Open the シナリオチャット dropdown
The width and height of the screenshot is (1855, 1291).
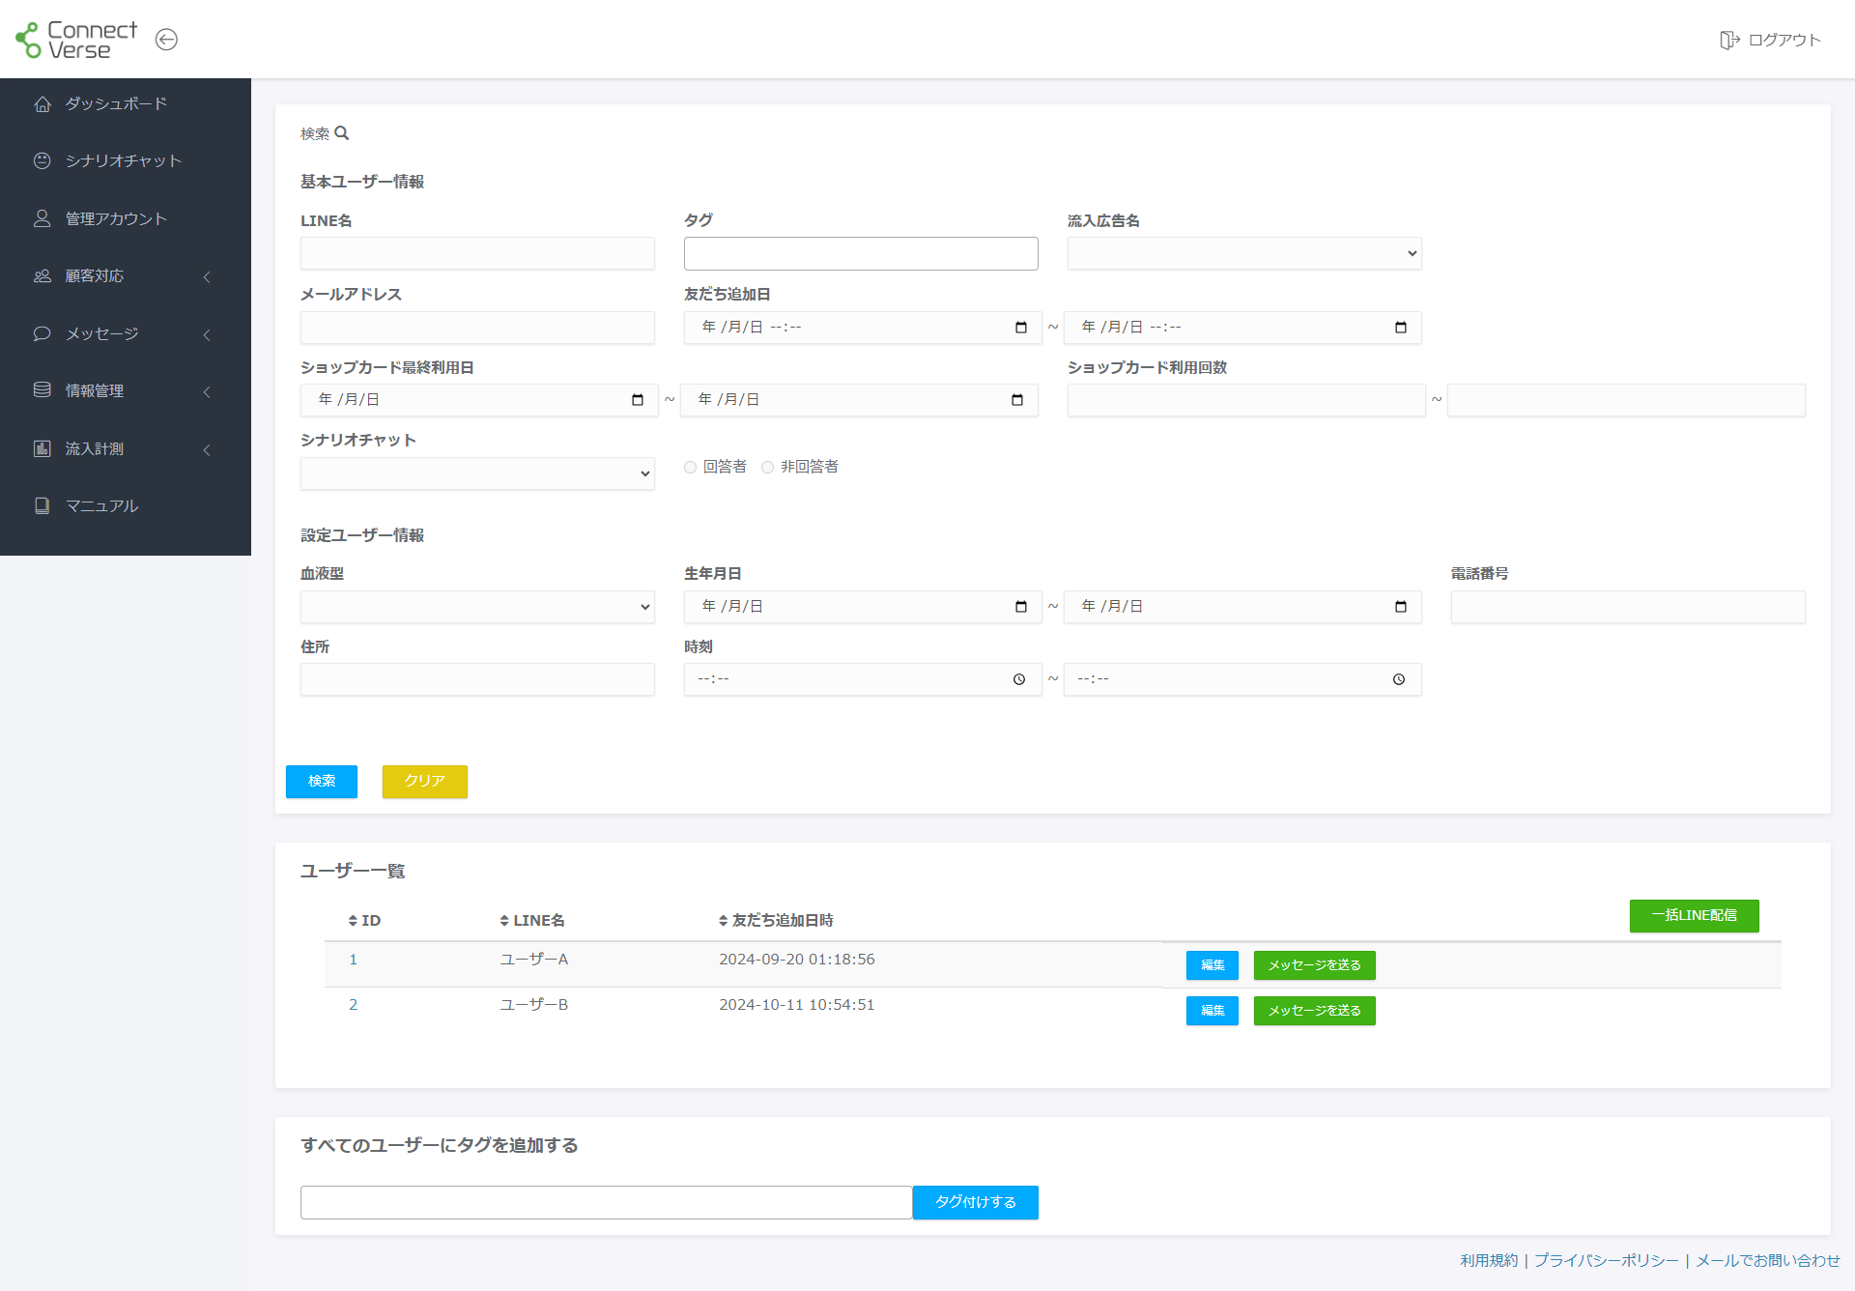(477, 473)
